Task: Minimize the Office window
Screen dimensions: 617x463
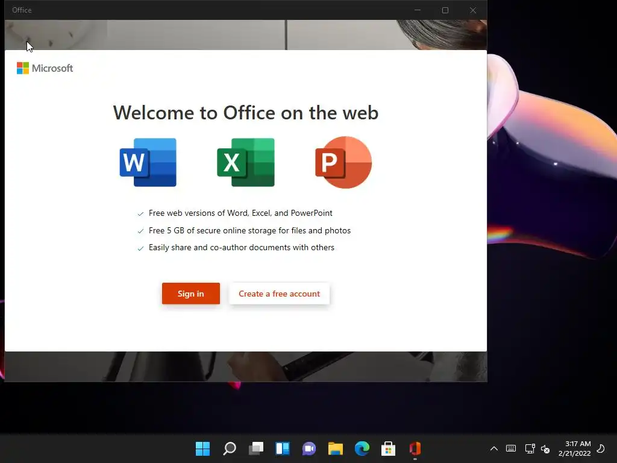Action: (x=418, y=10)
